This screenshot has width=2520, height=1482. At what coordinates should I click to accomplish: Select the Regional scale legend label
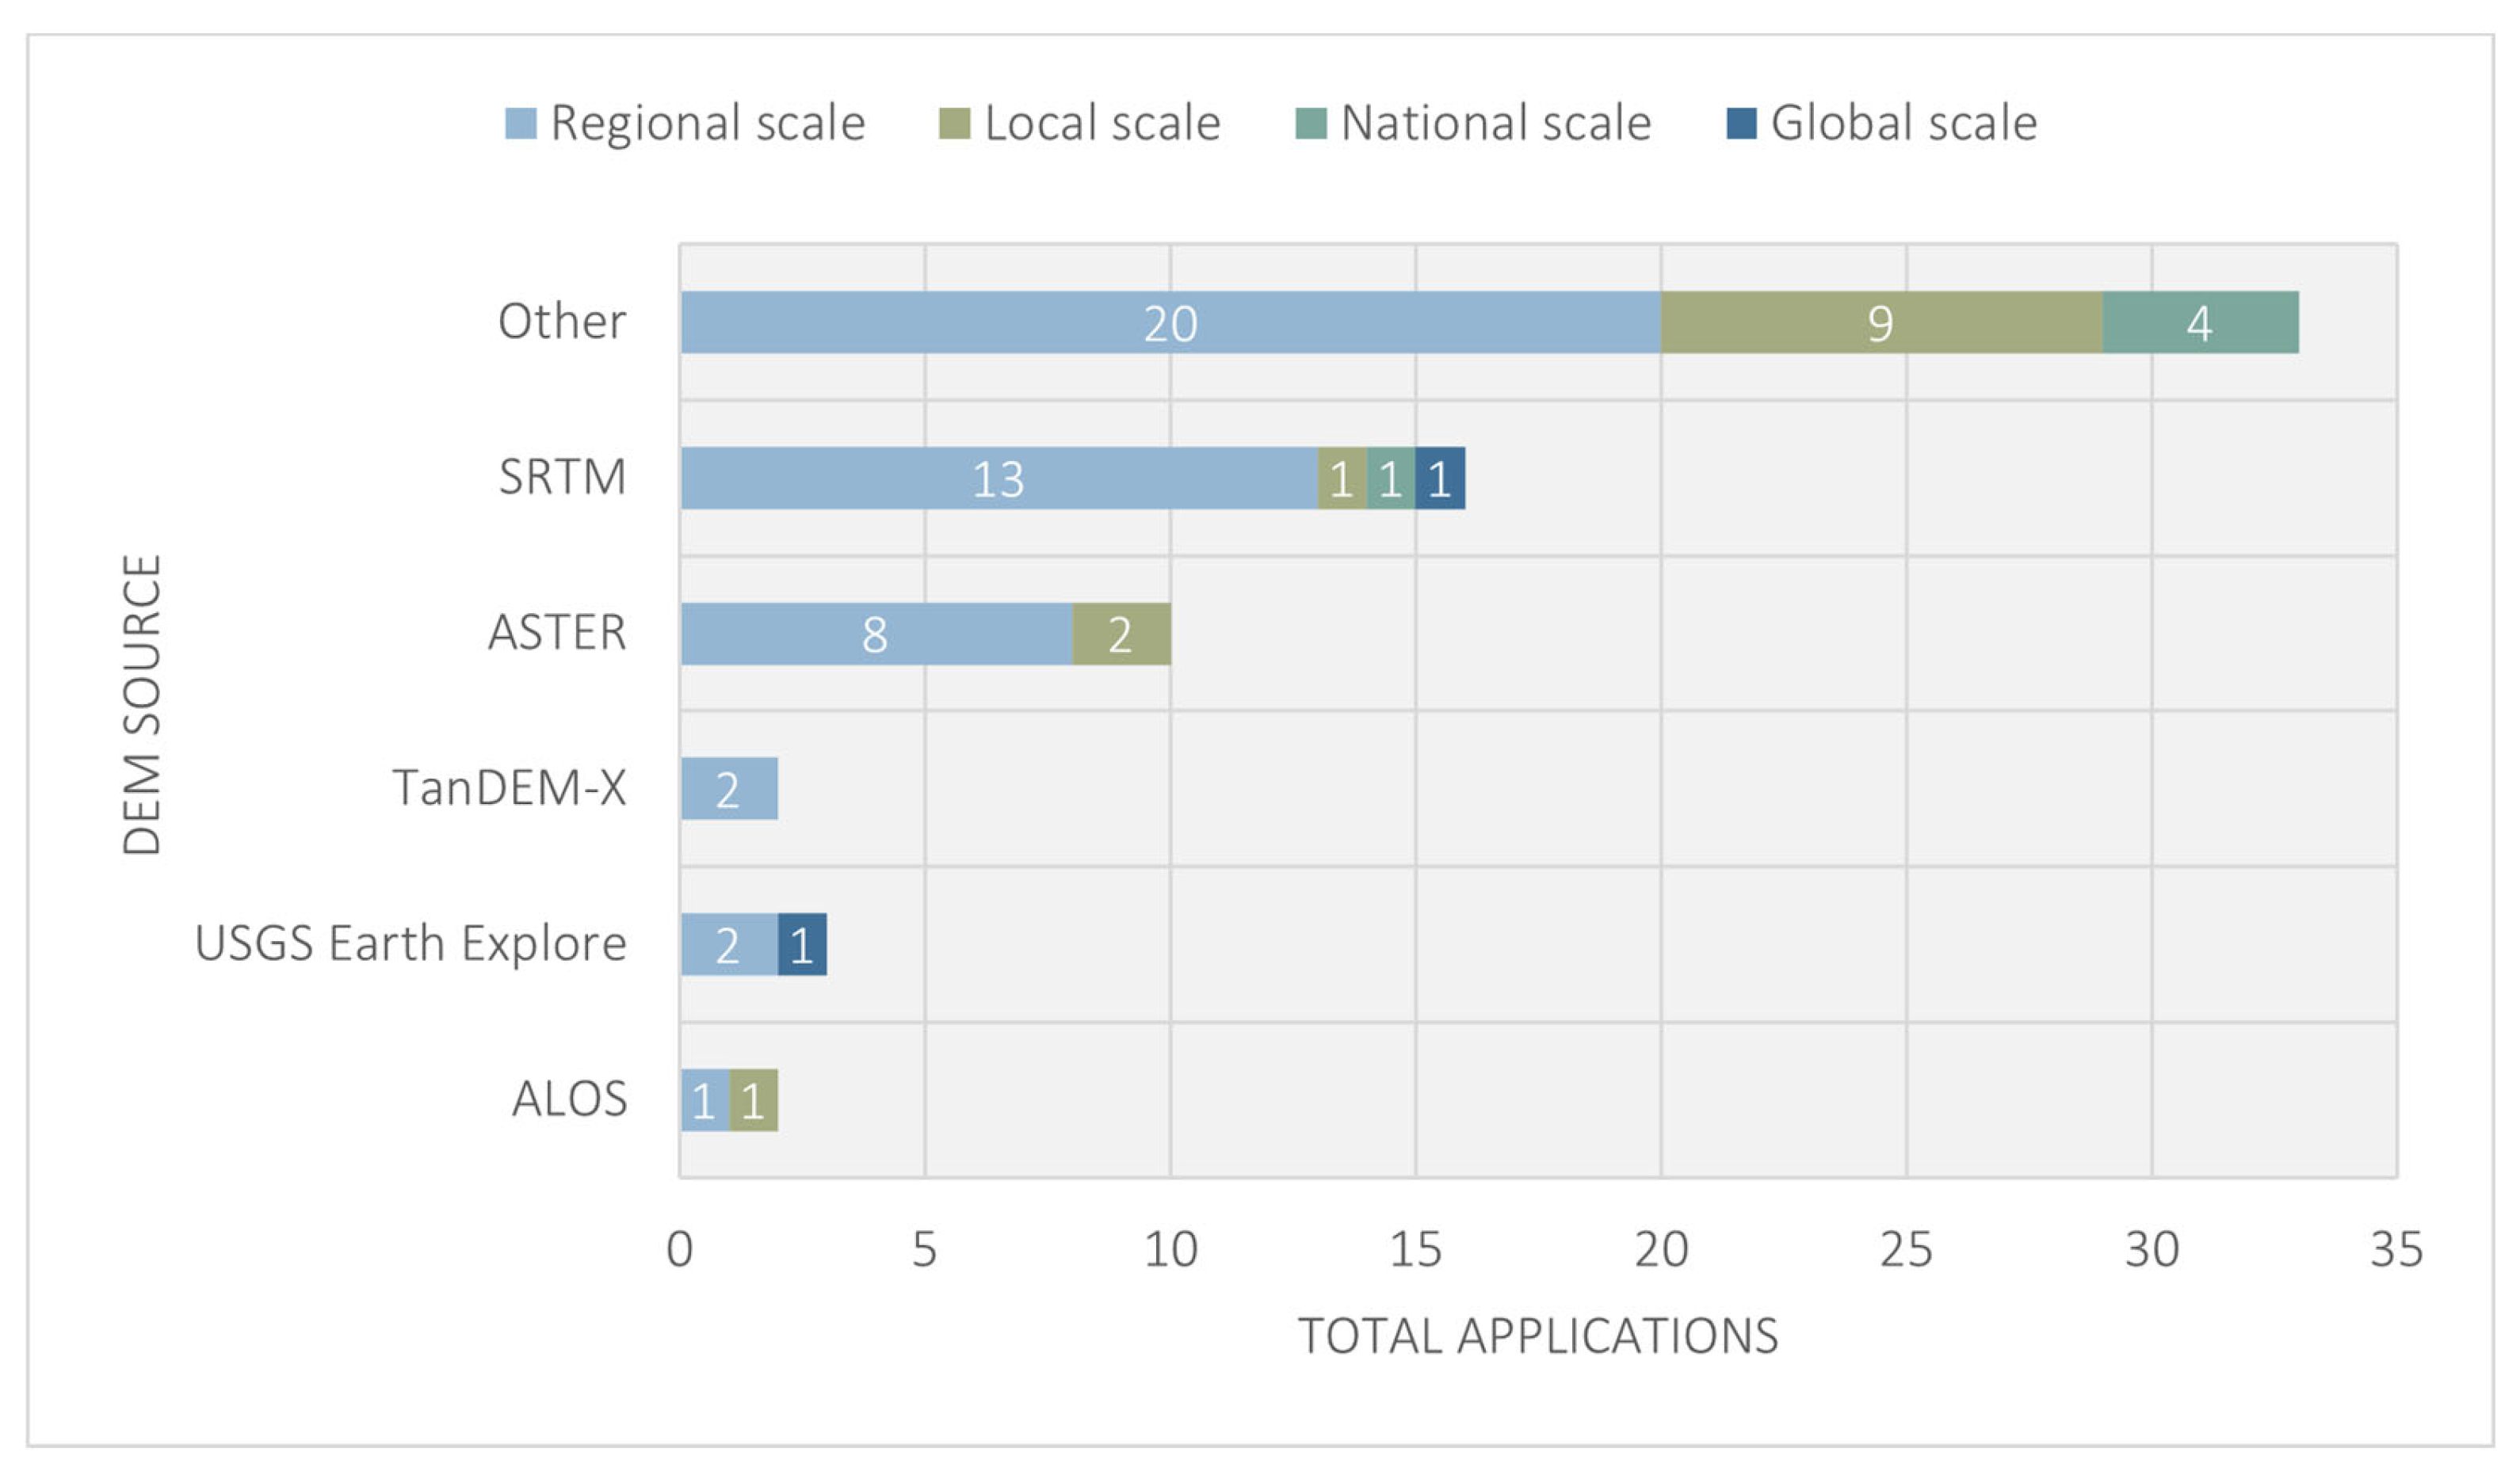coord(707,124)
